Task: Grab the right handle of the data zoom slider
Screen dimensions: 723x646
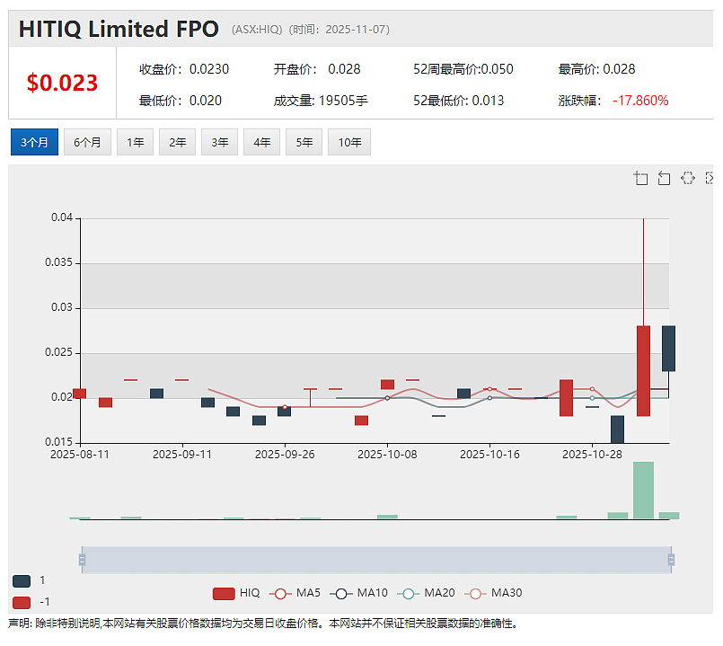Action: [672, 560]
